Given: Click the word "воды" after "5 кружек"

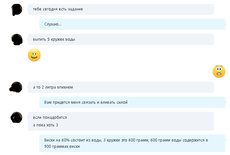Looking at the screenshot, I should (x=70, y=39).
